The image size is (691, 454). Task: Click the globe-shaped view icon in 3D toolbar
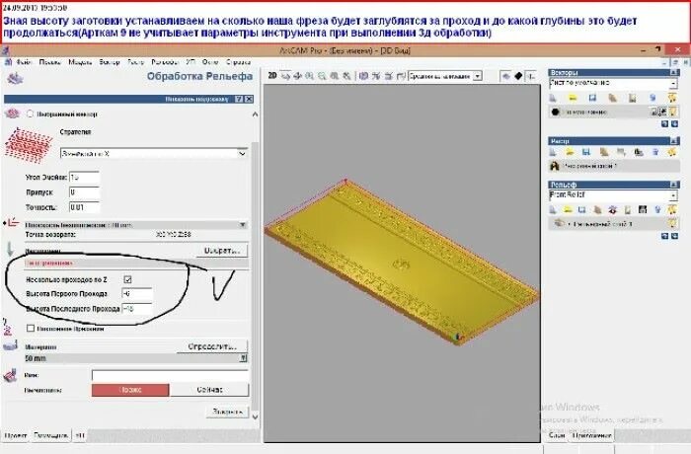tap(363, 76)
